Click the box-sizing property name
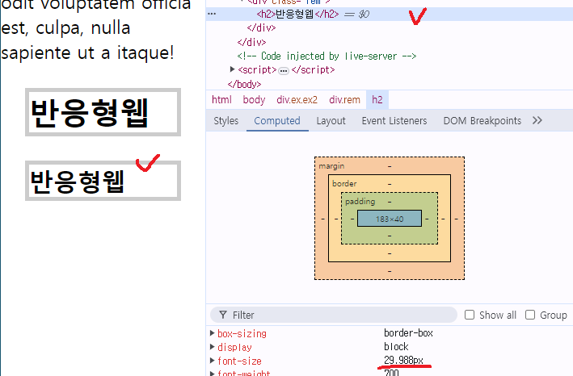This screenshot has height=376, width=573. (242, 334)
